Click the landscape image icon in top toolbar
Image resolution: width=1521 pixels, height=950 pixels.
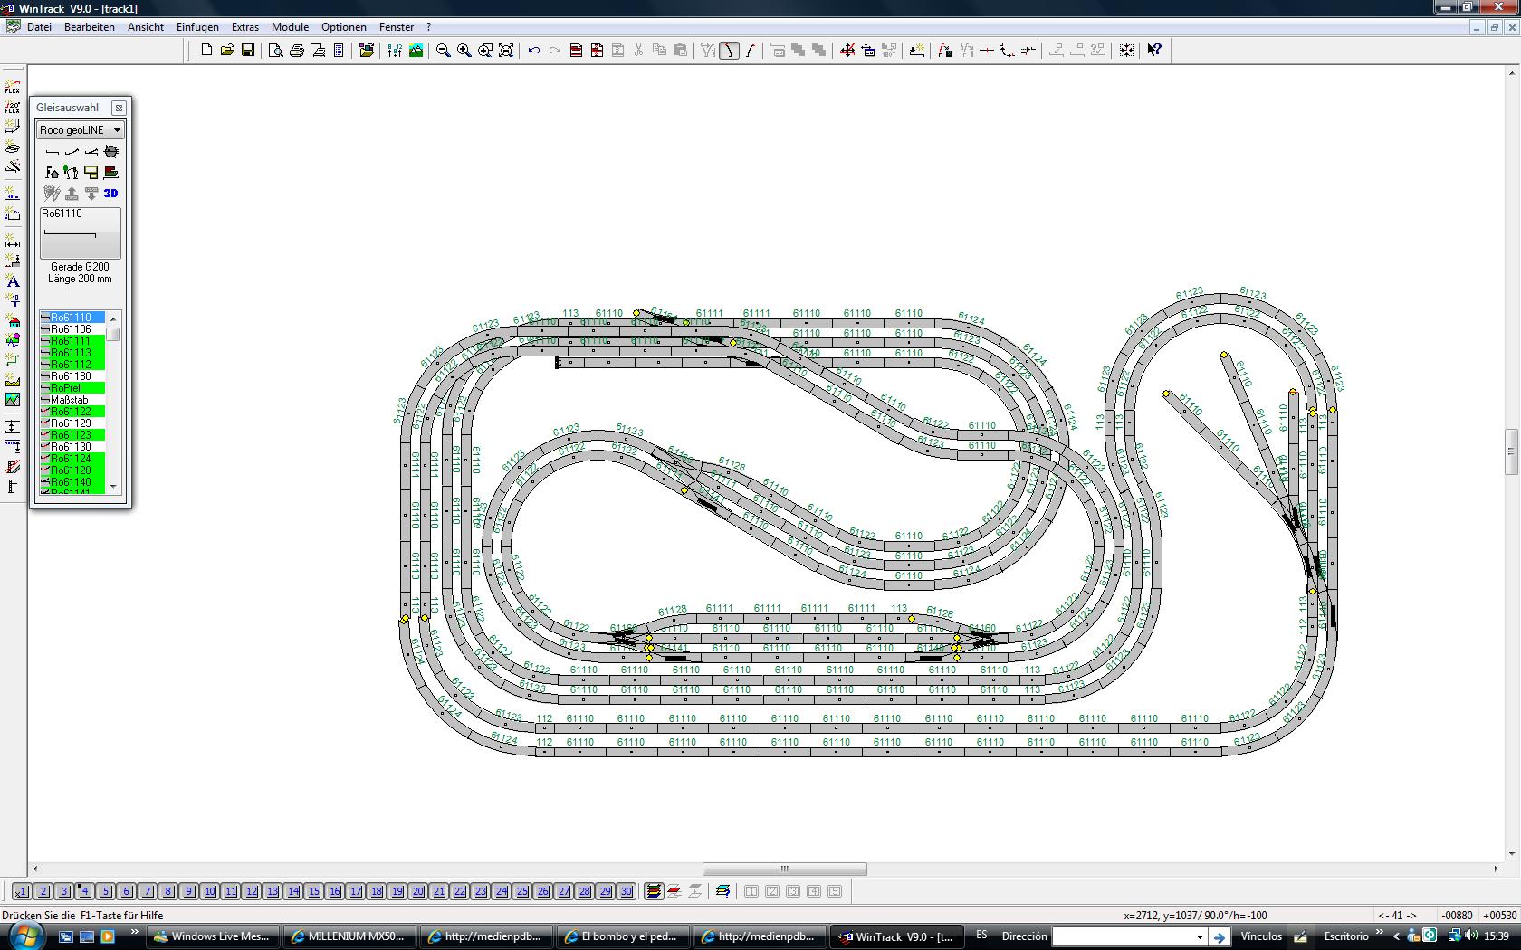tap(416, 51)
